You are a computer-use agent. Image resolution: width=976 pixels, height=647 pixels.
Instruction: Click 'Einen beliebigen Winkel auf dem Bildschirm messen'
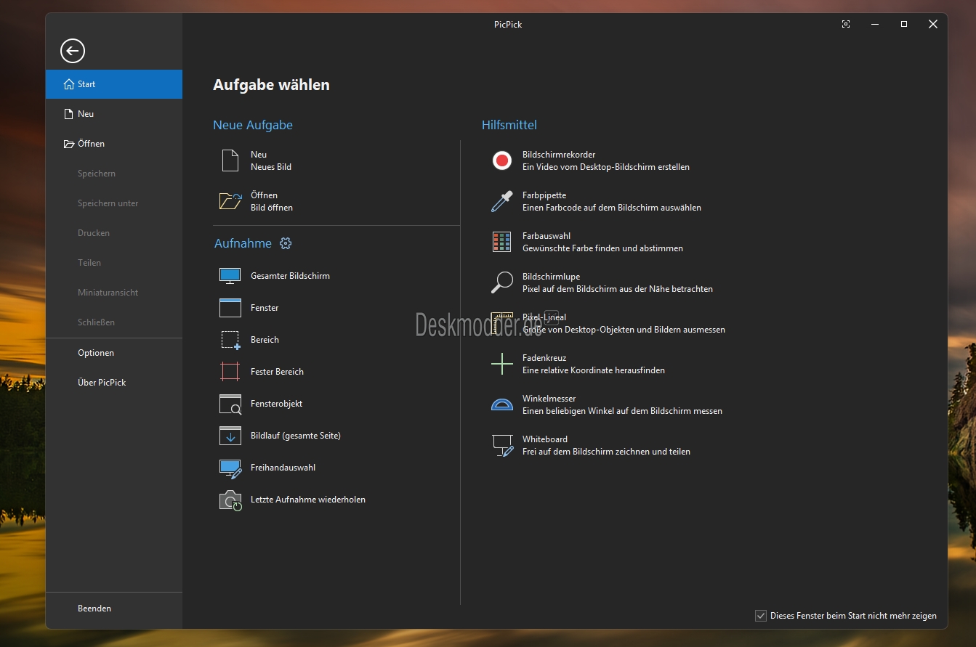622,411
